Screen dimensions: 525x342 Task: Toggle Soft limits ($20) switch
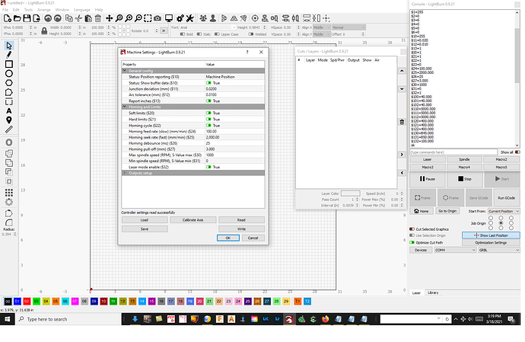tap(208, 113)
